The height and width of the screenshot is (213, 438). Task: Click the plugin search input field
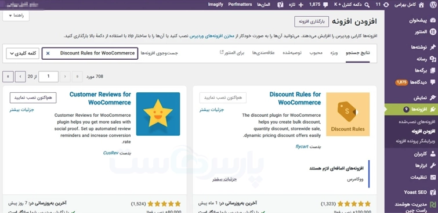tap(90, 53)
